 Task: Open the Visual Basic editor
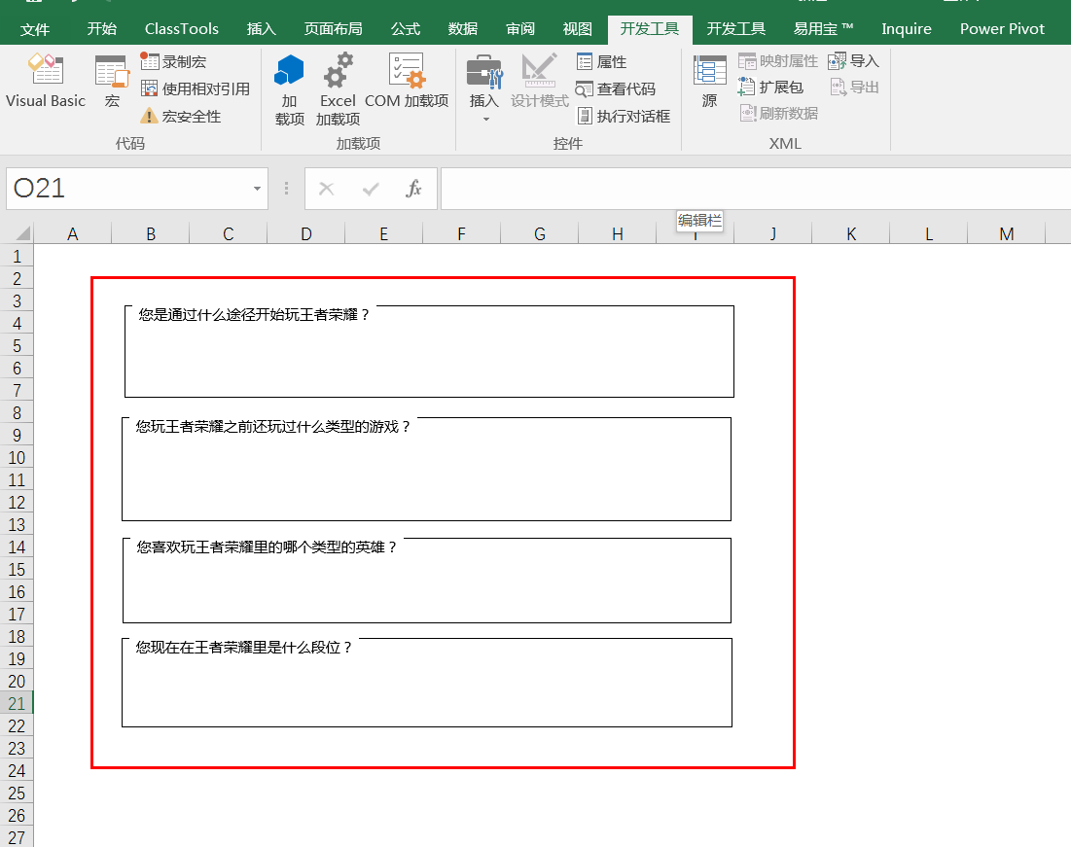pos(45,81)
